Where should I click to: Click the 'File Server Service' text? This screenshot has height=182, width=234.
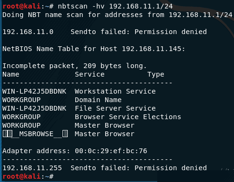115,108
